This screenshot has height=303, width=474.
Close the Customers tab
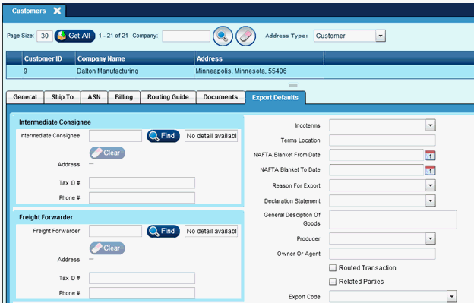(57, 11)
